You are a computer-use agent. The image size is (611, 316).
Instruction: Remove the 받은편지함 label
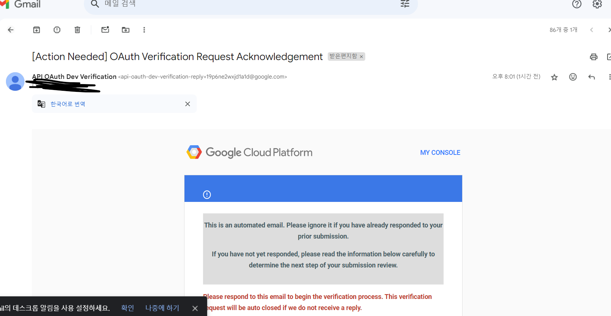(361, 57)
